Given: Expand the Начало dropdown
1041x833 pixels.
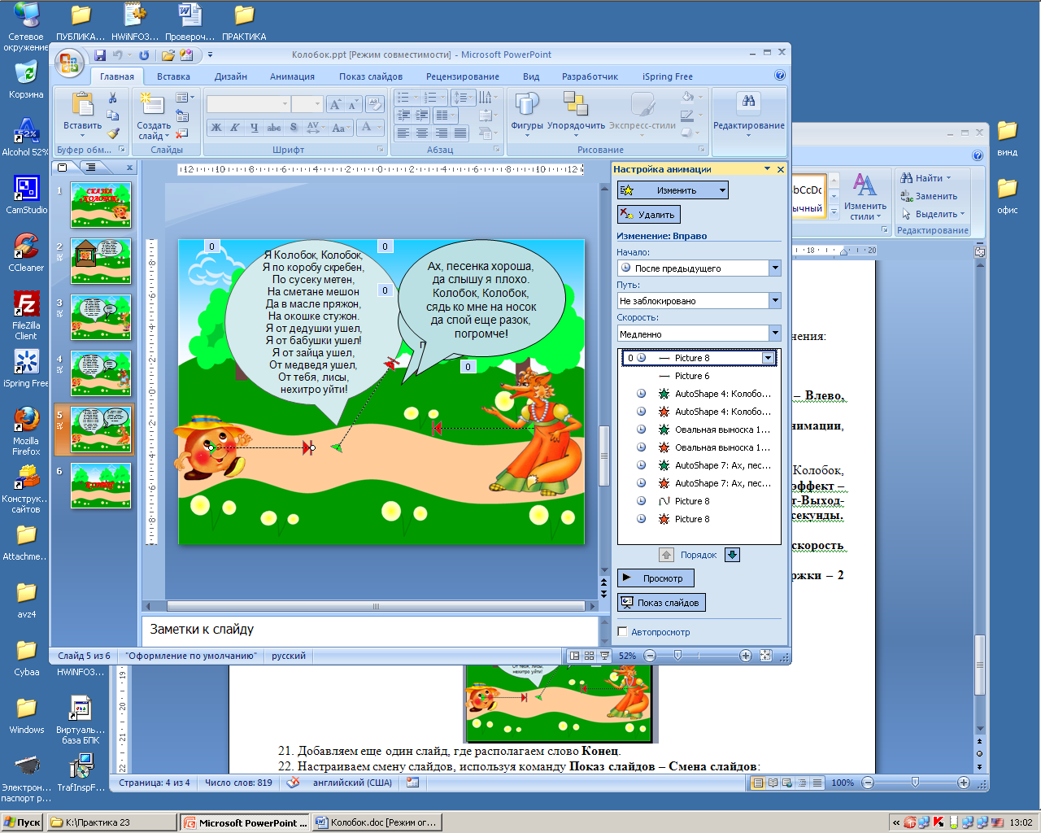Looking at the screenshot, I should pos(775,268).
